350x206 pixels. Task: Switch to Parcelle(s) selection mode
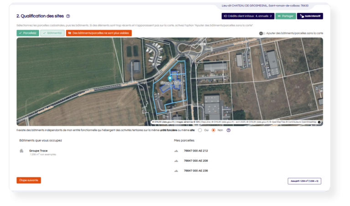pyautogui.click(x=27, y=33)
